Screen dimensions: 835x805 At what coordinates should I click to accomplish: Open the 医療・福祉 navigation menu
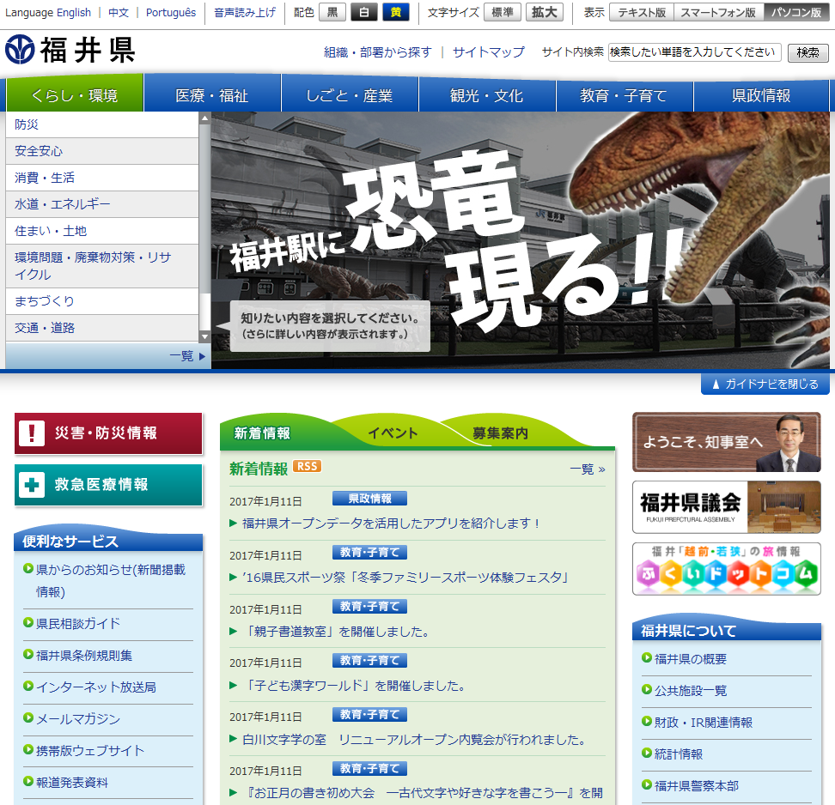click(212, 95)
